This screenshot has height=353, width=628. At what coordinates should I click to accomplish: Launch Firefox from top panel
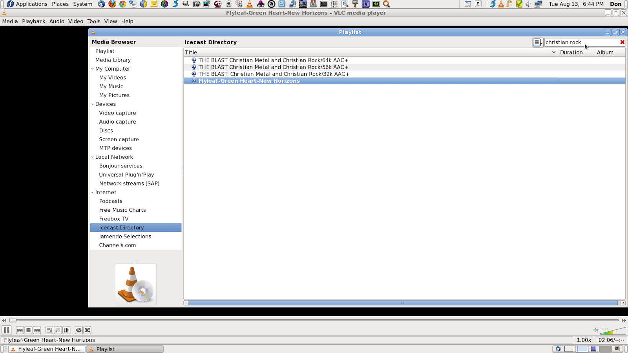[x=112, y=4]
